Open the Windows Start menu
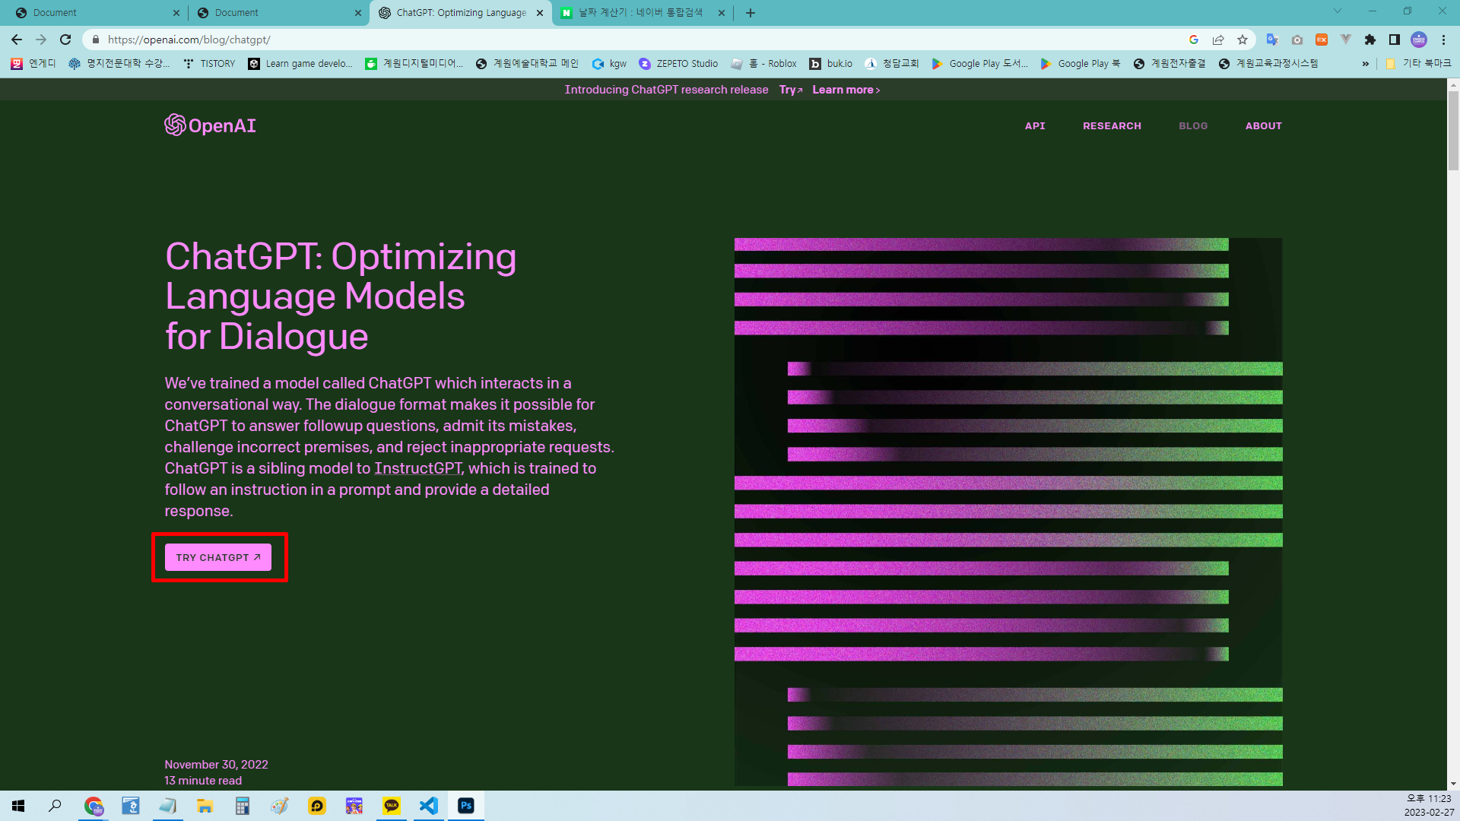 click(x=18, y=806)
